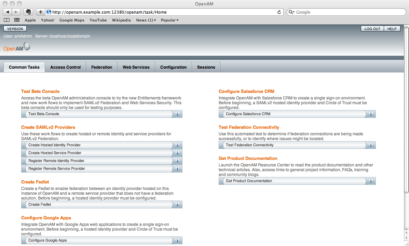Click the Test Federation Connectivity heading
Viewport: 409px width, 246px height.
click(249, 127)
